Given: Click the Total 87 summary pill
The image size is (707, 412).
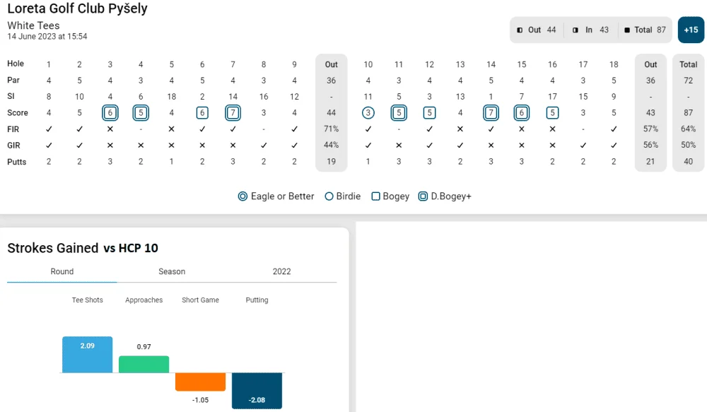Looking at the screenshot, I should [645, 30].
